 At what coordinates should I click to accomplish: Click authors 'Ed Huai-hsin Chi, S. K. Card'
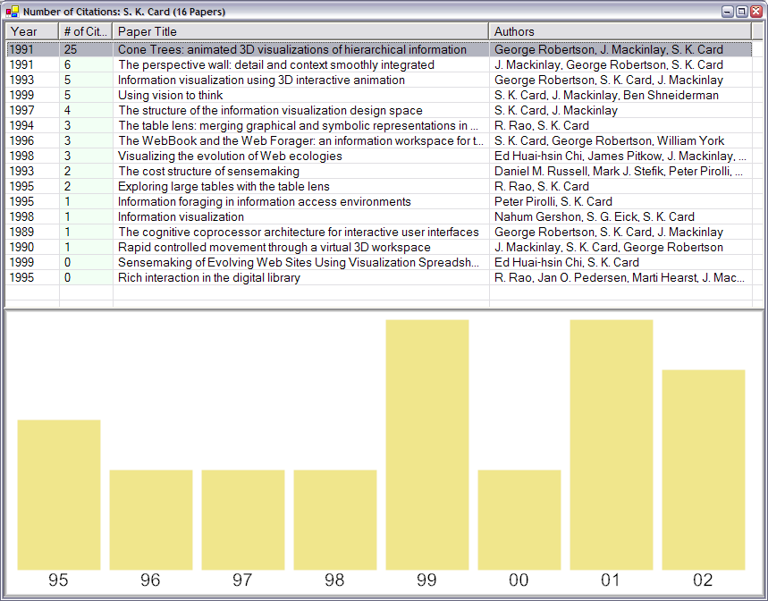pyautogui.click(x=566, y=262)
